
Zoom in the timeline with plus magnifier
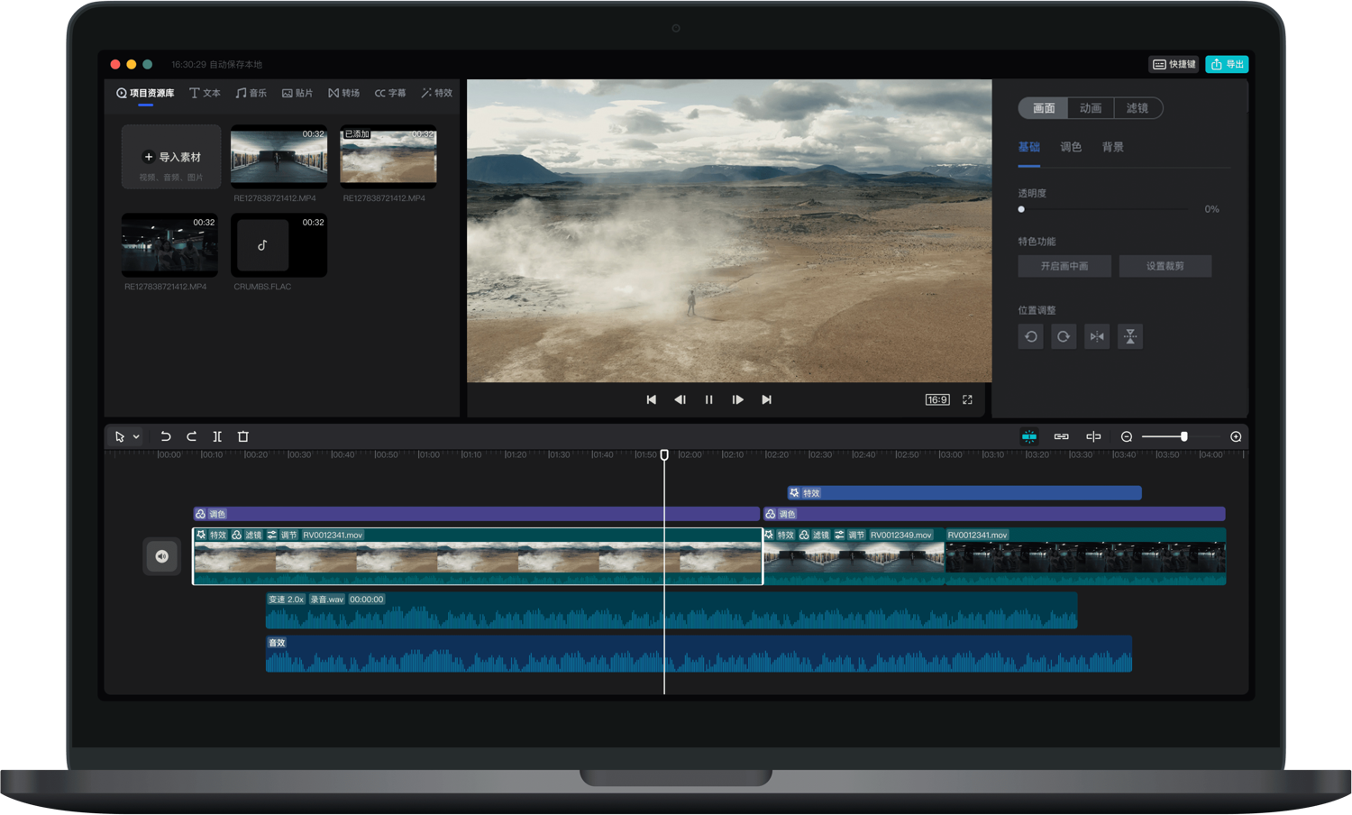1236,436
